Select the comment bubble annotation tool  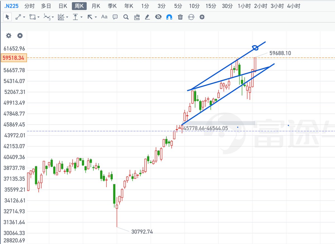click(115, 17)
